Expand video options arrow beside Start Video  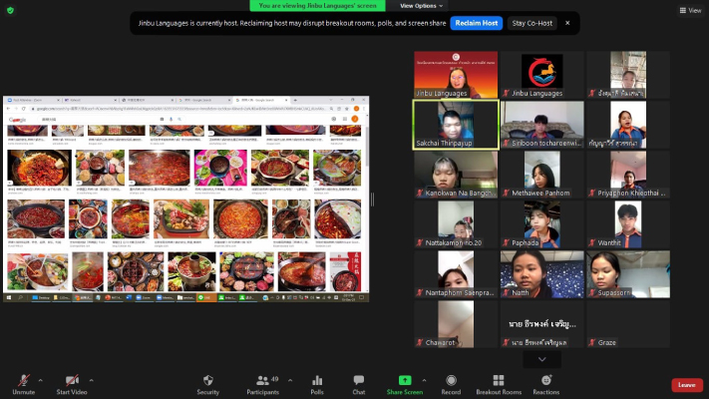[92, 379]
